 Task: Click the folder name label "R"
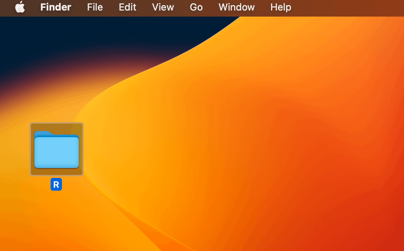[56, 184]
